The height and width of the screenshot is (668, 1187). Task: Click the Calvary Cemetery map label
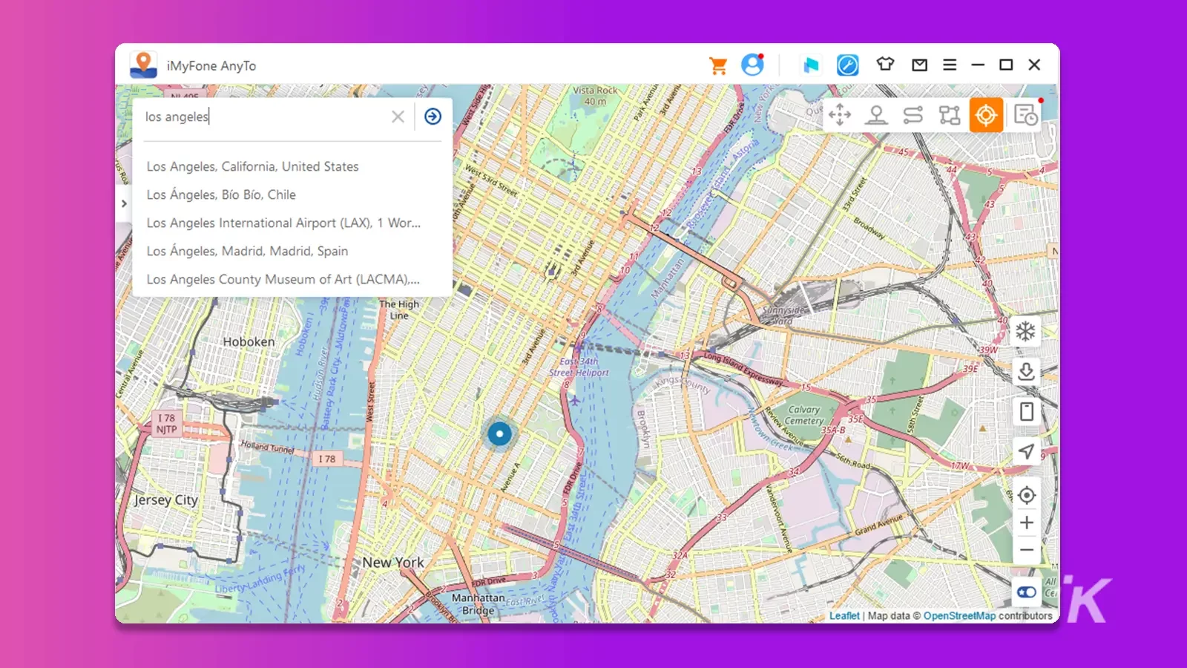804,415
